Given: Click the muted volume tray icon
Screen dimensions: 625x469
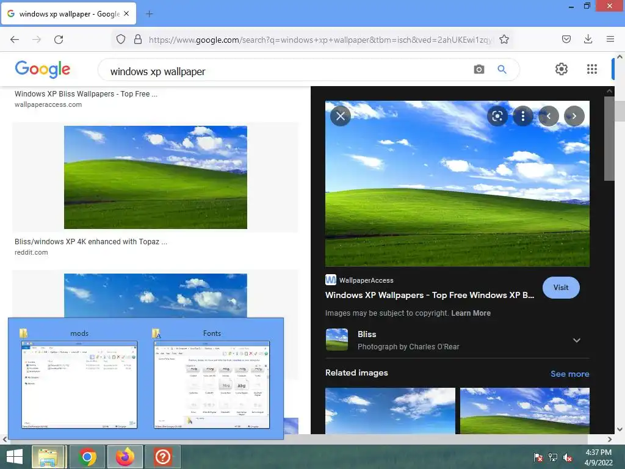Looking at the screenshot, I should pos(568,457).
